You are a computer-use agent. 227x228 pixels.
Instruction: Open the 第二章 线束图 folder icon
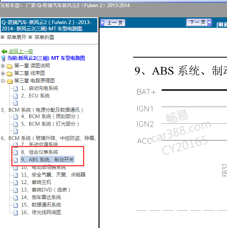(x=9, y=74)
